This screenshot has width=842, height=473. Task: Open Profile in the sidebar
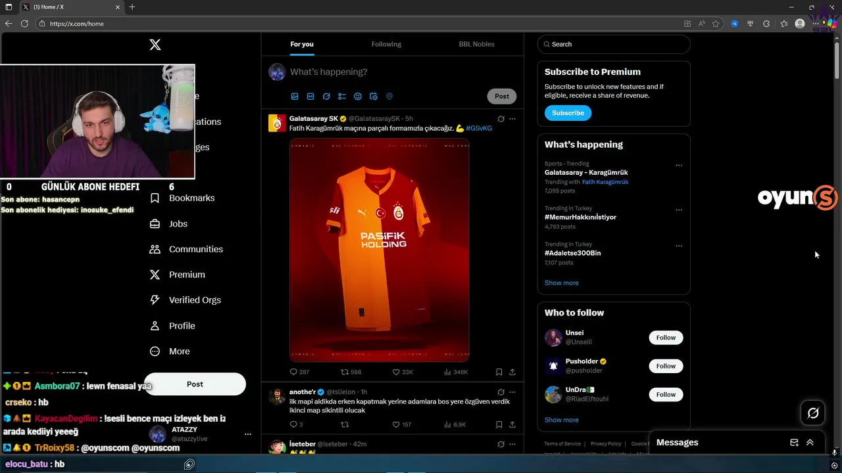(x=172, y=326)
